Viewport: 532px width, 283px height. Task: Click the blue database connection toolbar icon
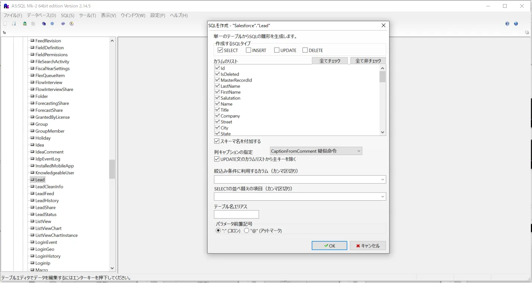[44, 23]
